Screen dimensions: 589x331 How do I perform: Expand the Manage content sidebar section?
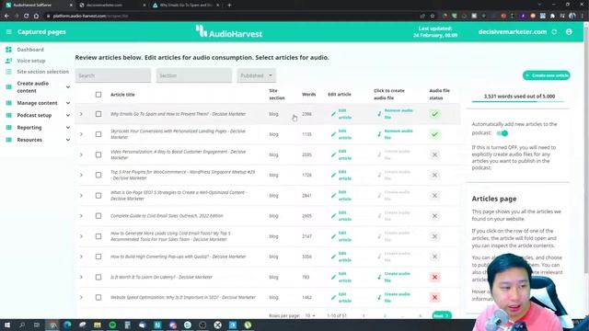68,103
